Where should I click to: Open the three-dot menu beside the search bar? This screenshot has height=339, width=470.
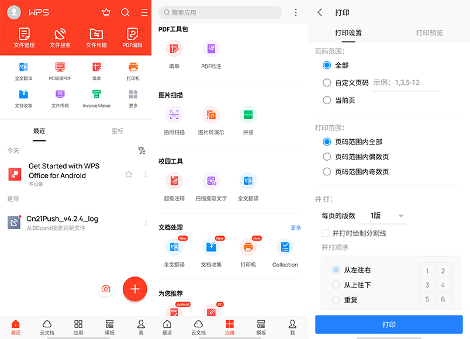(296, 12)
